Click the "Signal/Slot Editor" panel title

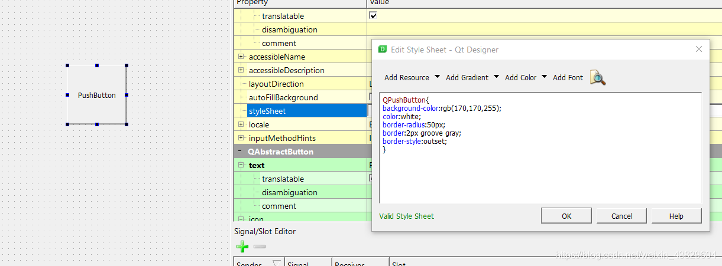tap(265, 231)
